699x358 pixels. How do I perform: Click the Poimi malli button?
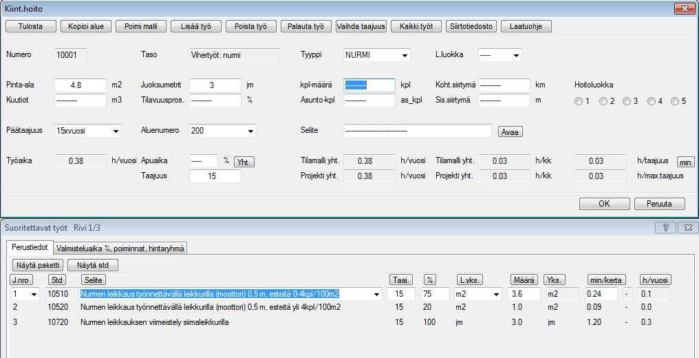(141, 26)
